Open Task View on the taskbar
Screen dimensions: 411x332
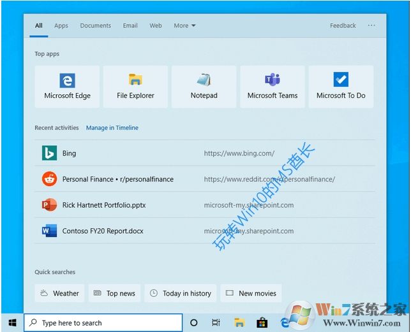tap(216, 323)
